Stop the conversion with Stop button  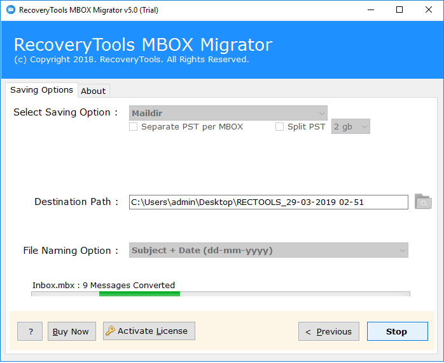click(x=398, y=331)
